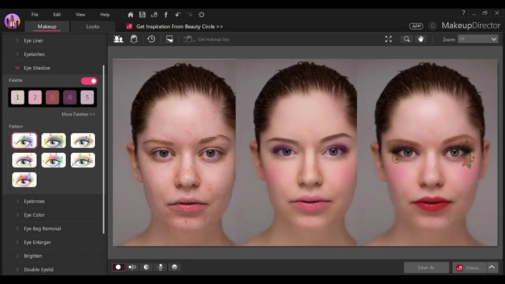This screenshot has height=284, width=505.
Task: Expand the Eye Bag Removal section
Action: [52, 229]
